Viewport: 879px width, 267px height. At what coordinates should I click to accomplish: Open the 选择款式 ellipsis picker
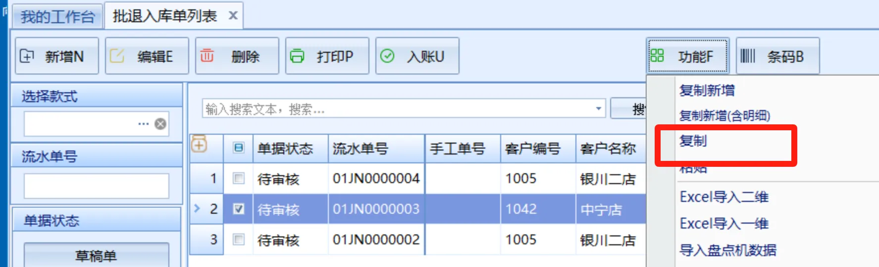click(144, 124)
